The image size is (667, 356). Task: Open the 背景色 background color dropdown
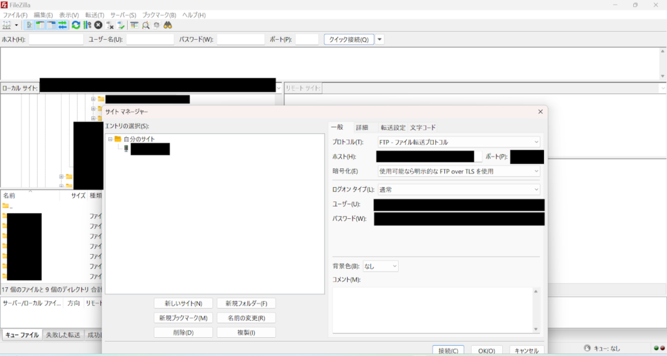(x=380, y=266)
